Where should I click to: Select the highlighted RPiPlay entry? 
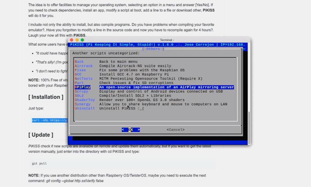coord(82,87)
